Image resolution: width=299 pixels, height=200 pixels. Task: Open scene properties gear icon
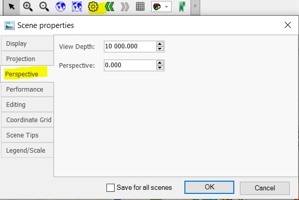tap(93, 7)
